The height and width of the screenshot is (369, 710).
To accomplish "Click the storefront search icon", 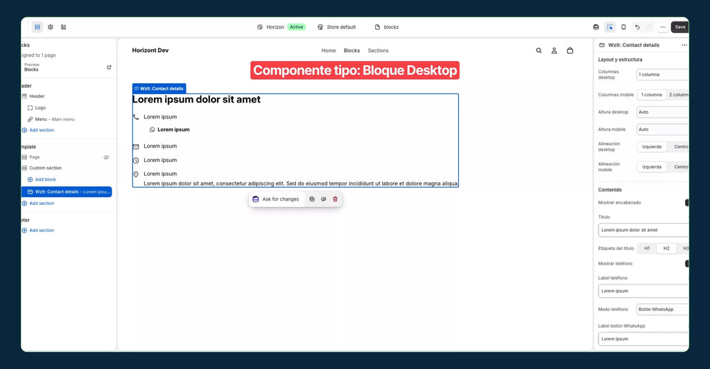I will click(539, 51).
